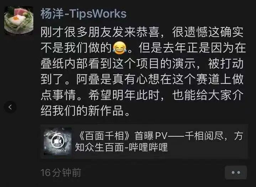Click the line starting with 叠纸内部看到
Viewport: 256px width, 187px height.
(x=142, y=64)
